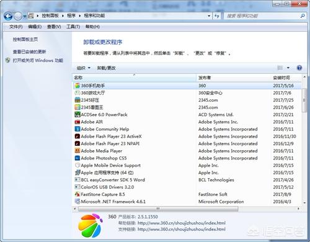Open the 查看(V) menu

pyautogui.click(x=54, y=27)
